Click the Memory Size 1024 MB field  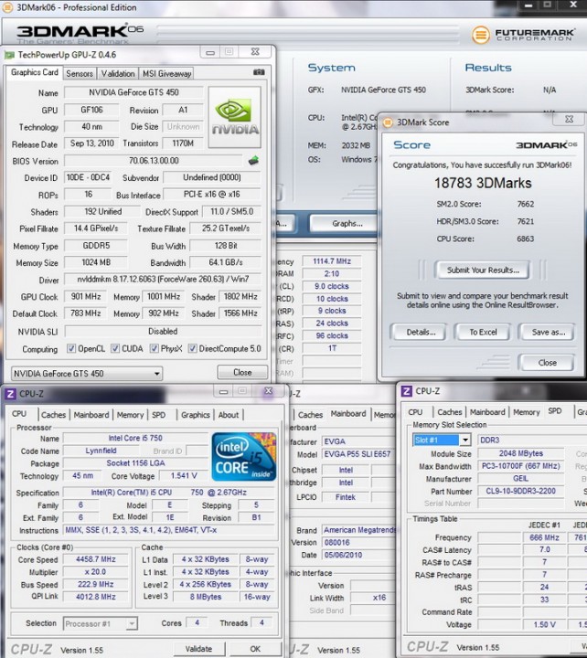click(96, 262)
